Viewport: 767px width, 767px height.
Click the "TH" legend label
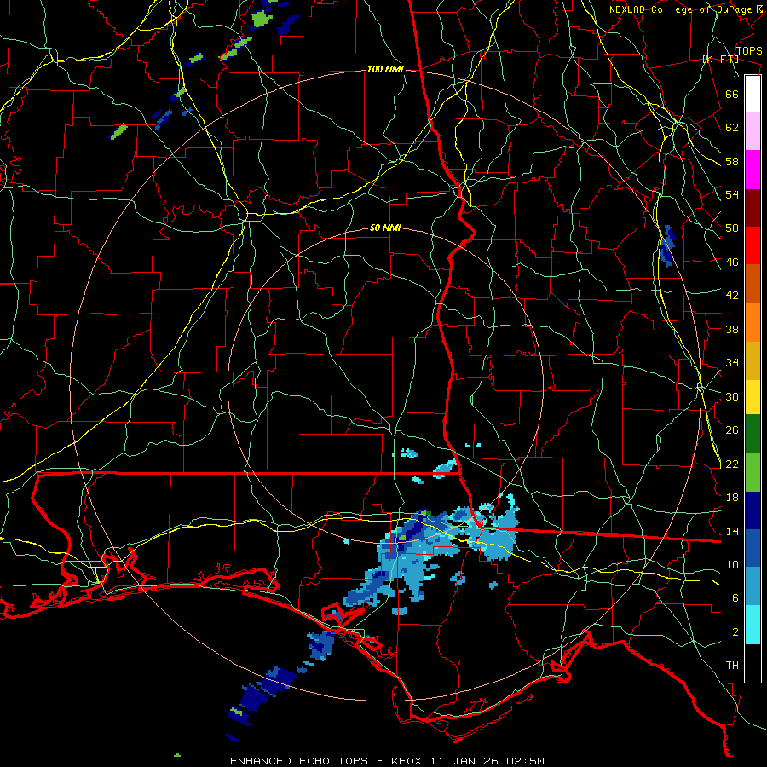(x=732, y=666)
